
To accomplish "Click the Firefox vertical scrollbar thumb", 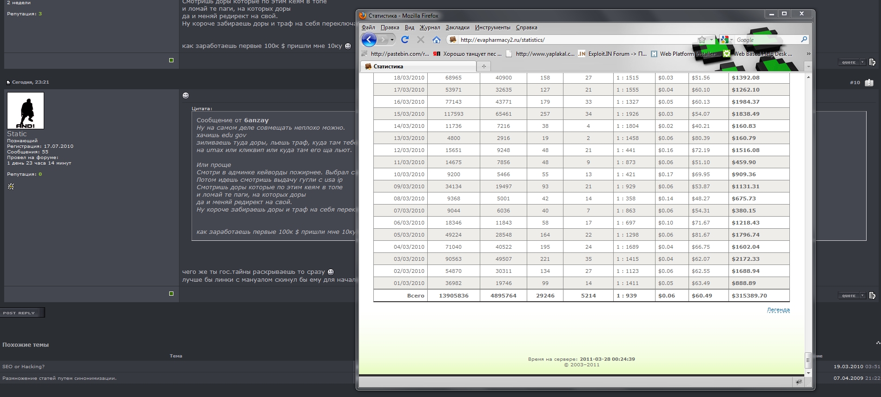I will click(x=808, y=360).
